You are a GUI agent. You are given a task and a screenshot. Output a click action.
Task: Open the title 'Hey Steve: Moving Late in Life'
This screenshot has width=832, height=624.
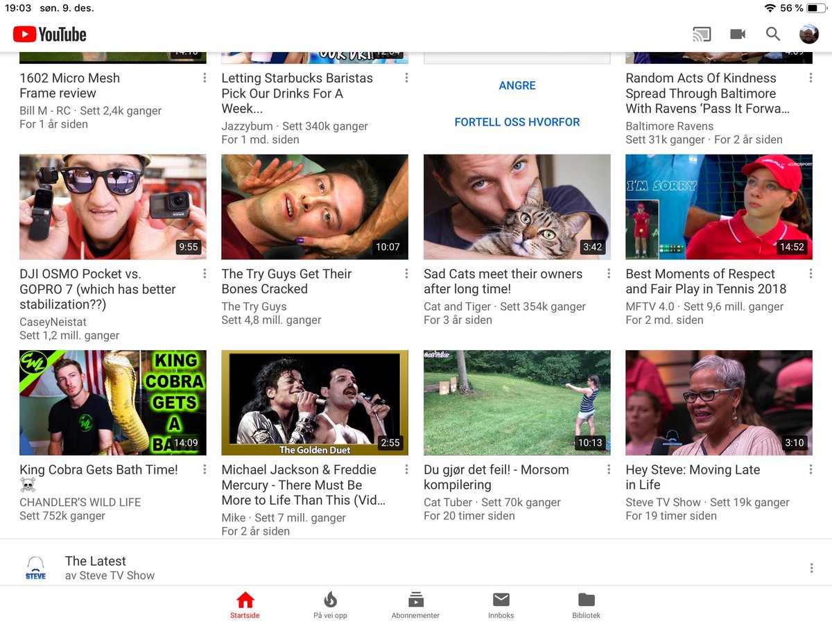coord(693,477)
